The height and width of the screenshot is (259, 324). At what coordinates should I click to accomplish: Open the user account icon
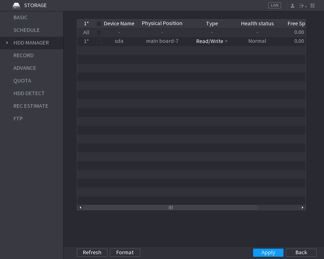(x=292, y=6)
